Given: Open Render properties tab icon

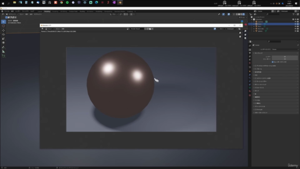Looking at the screenshot, I should (x=250, y=50).
